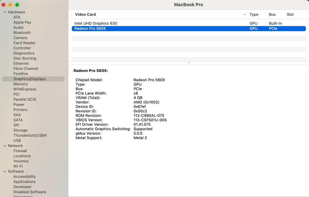Open Power information
The height and width of the screenshot is (197, 309).
19,104
